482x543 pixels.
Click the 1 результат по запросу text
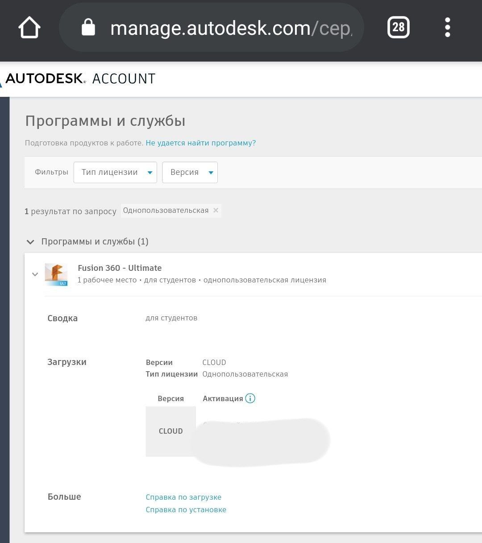click(x=71, y=211)
